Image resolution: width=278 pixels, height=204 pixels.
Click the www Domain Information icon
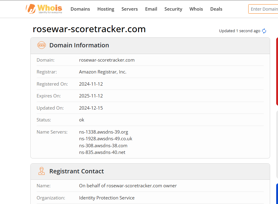point(42,45)
